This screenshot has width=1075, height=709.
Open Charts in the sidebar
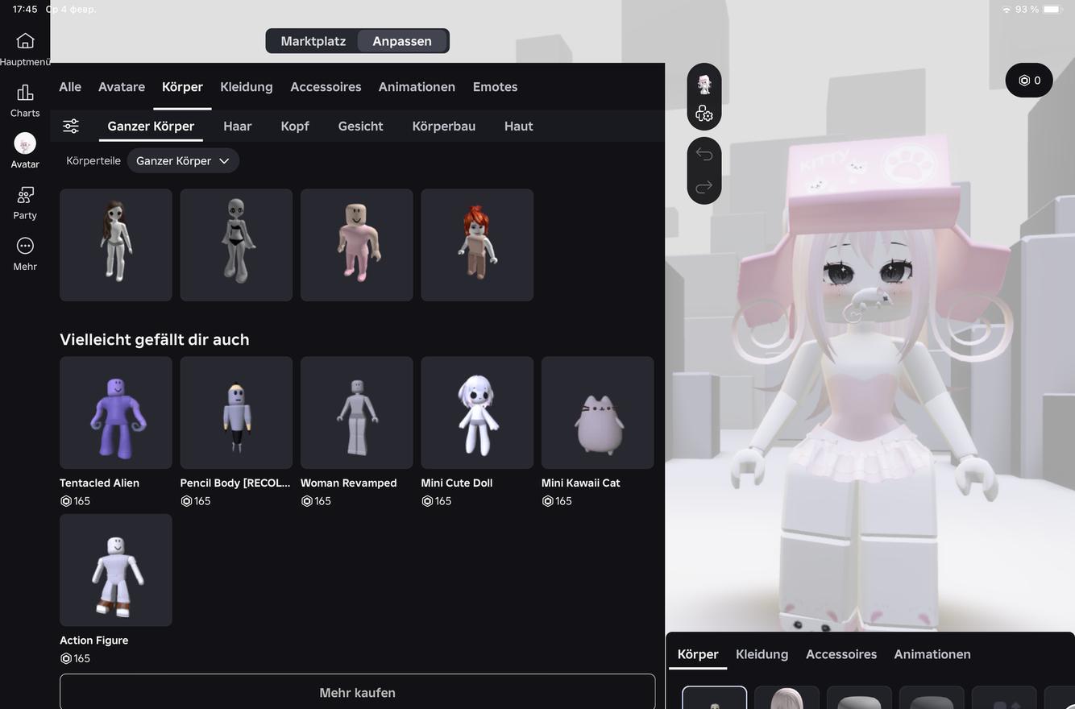coord(25,93)
